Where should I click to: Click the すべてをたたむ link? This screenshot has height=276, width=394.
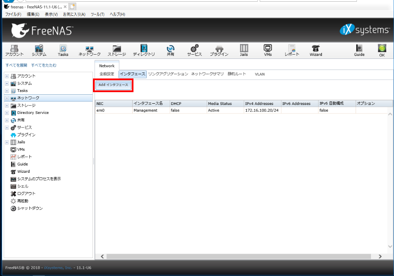[44, 65]
